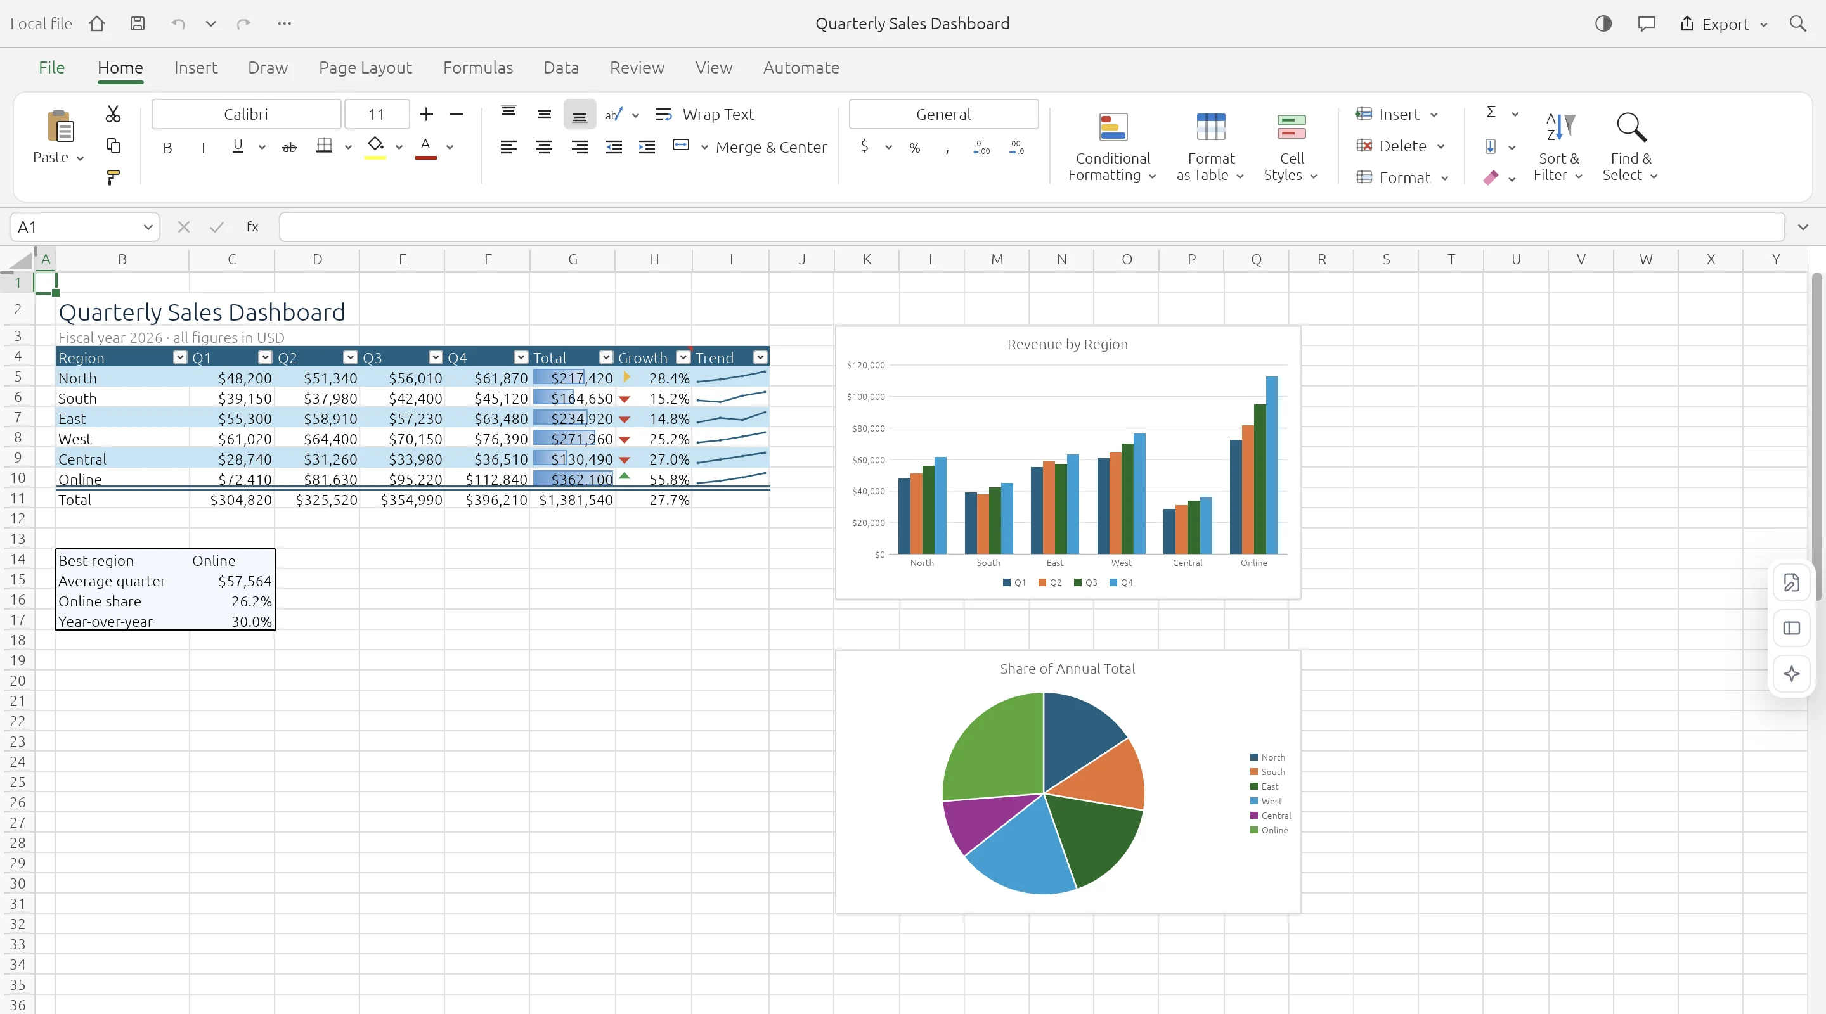Open Sort & Filter menu

1558,148
